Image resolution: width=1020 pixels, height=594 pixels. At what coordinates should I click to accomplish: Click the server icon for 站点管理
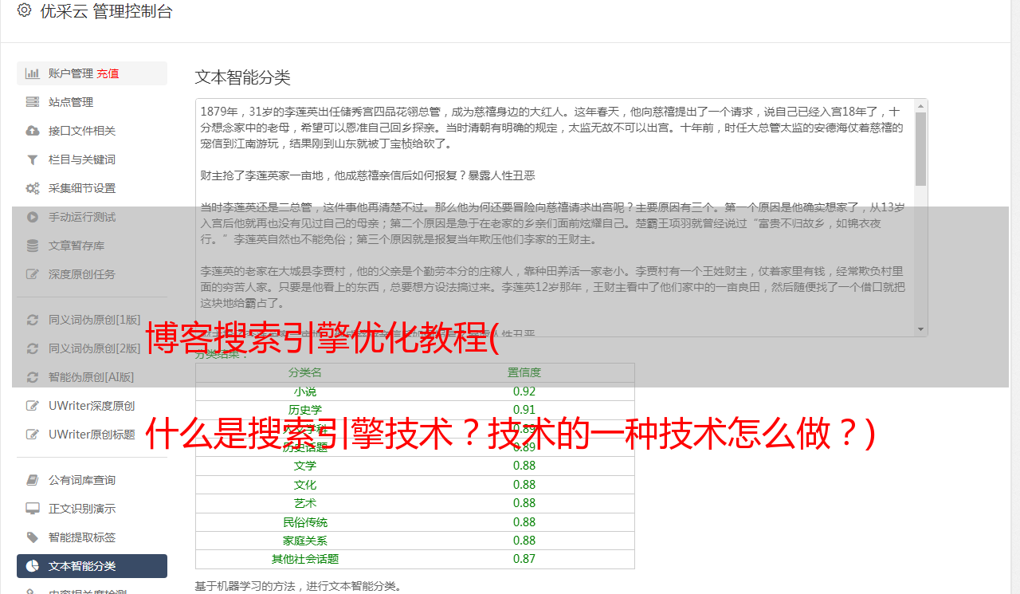pyautogui.click(x=33, y=102)
